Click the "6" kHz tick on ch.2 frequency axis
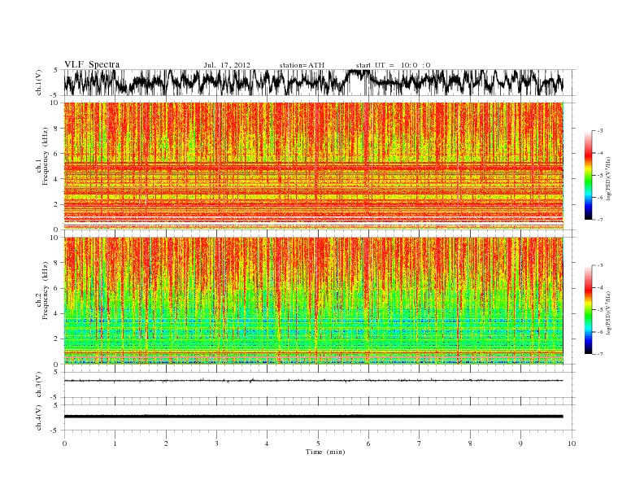Screen dimensions: 644x498 (x=57, y=288)
